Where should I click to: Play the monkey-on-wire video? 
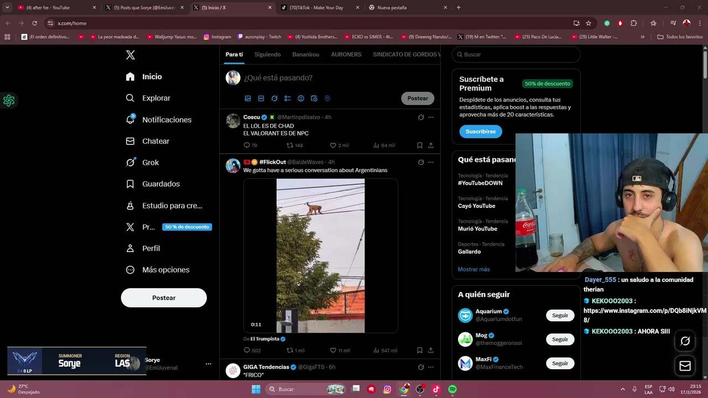click(320, 255)
